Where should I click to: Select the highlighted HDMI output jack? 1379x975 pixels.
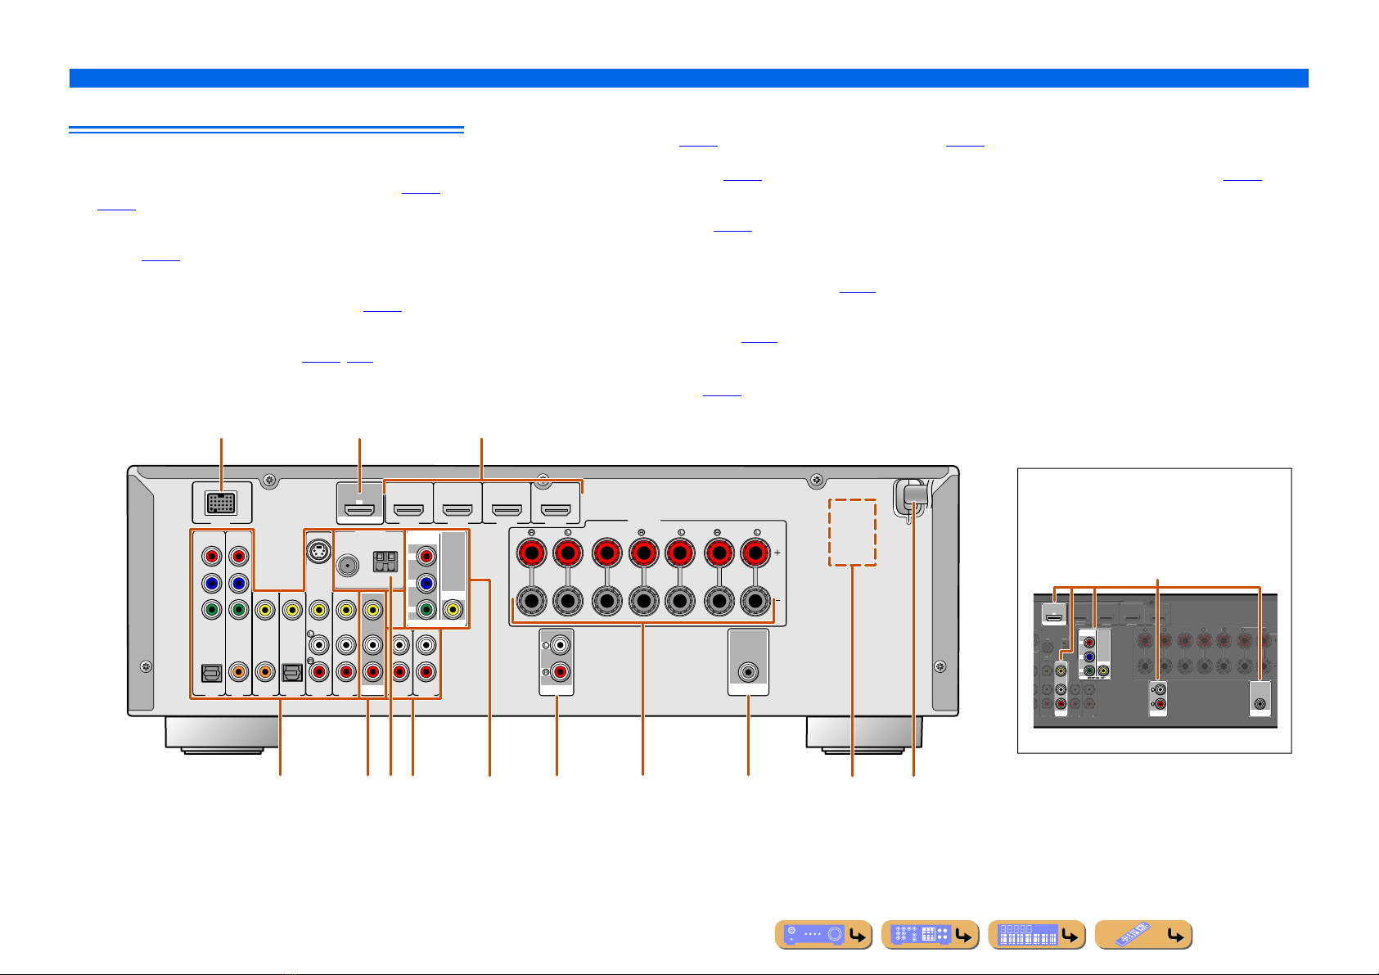tap(359, 511)
